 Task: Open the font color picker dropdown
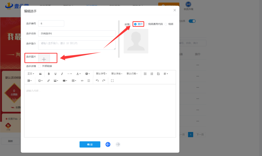[79, 74]
